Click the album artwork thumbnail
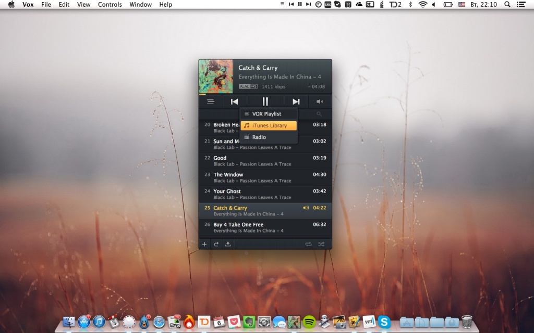 216,76
